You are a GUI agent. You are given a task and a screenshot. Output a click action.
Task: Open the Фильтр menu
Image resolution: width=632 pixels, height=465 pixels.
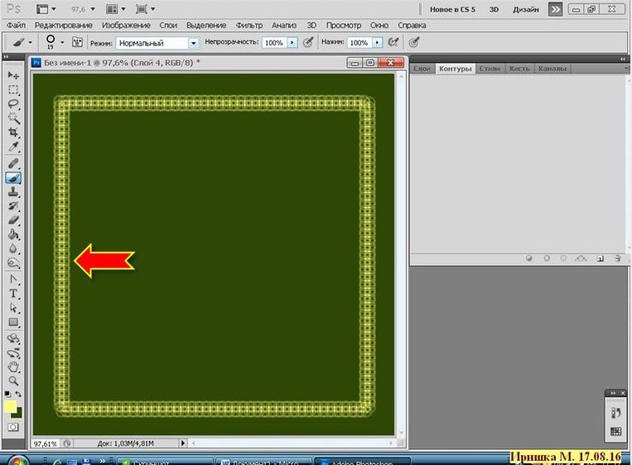pos(248,26)
